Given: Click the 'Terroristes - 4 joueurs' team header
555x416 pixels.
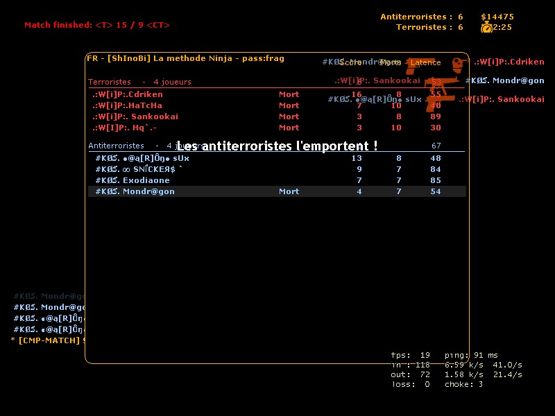Looking at the screenshot, I should click(x=139, y=82).
